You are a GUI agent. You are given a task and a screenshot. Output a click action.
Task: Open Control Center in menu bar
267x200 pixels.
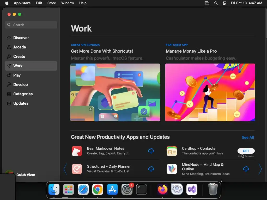click(224, 3)
